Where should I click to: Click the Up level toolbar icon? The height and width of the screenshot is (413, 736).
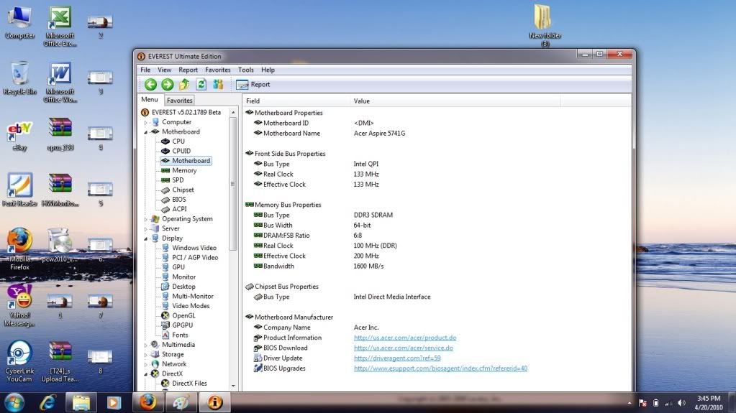coord(184,84)
